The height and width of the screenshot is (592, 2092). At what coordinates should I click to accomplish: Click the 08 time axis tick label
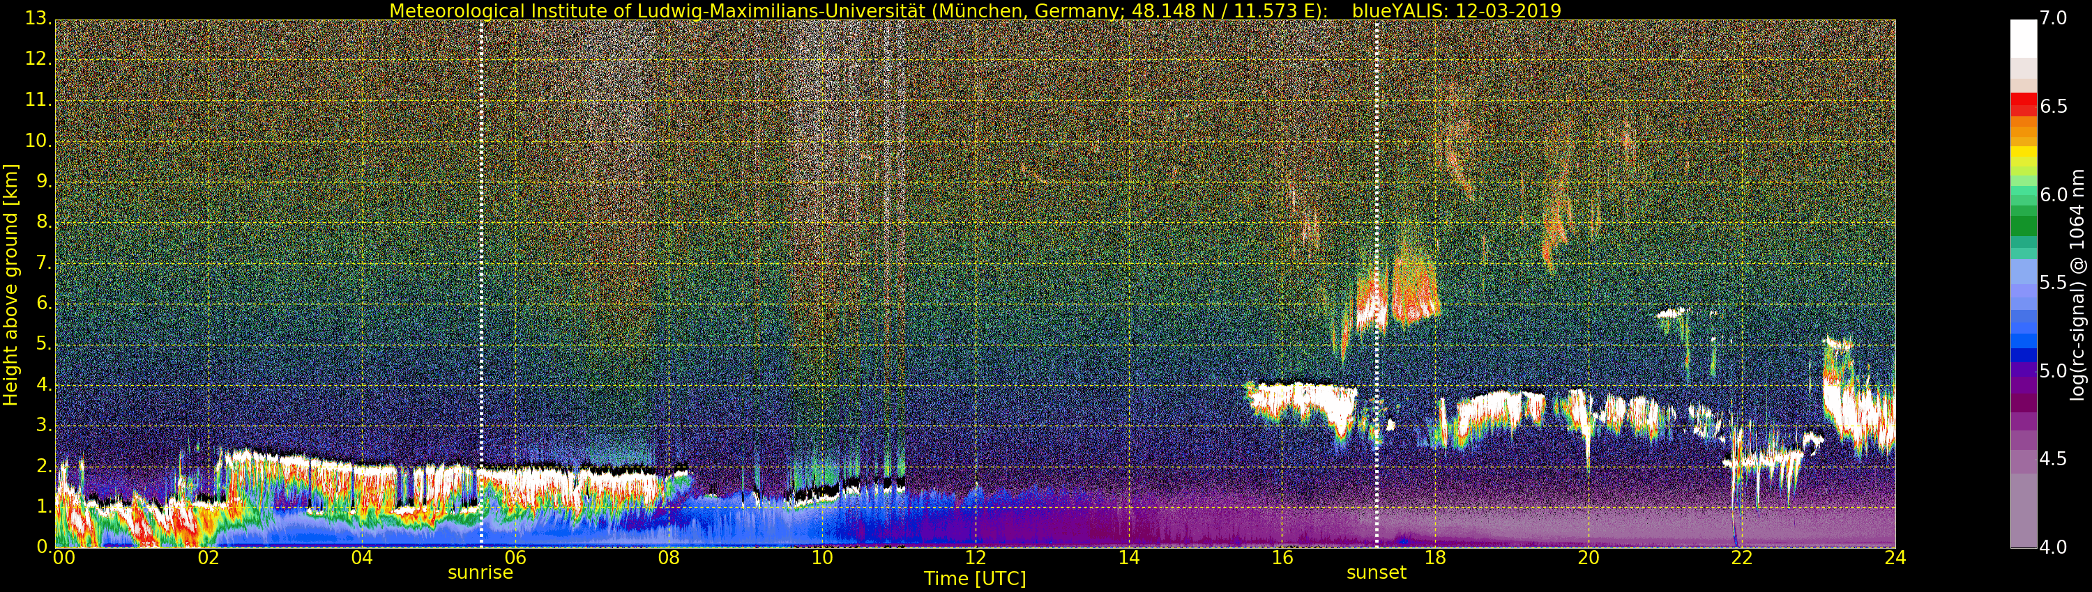click(668, 558)
